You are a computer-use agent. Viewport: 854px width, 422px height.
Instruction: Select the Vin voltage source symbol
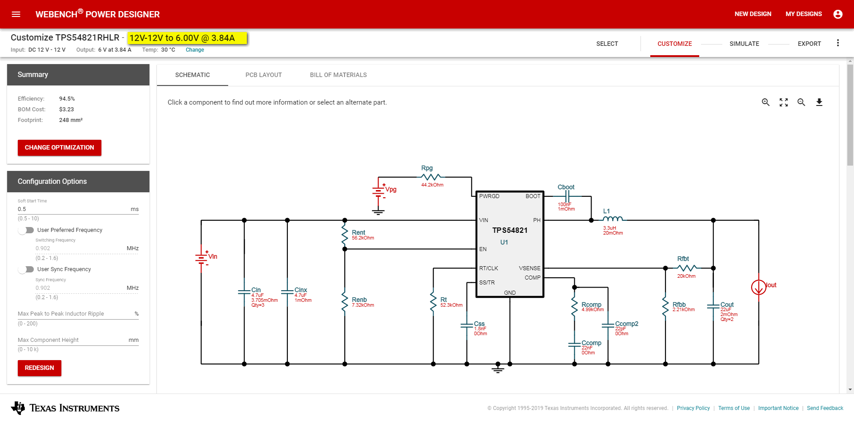201,258
